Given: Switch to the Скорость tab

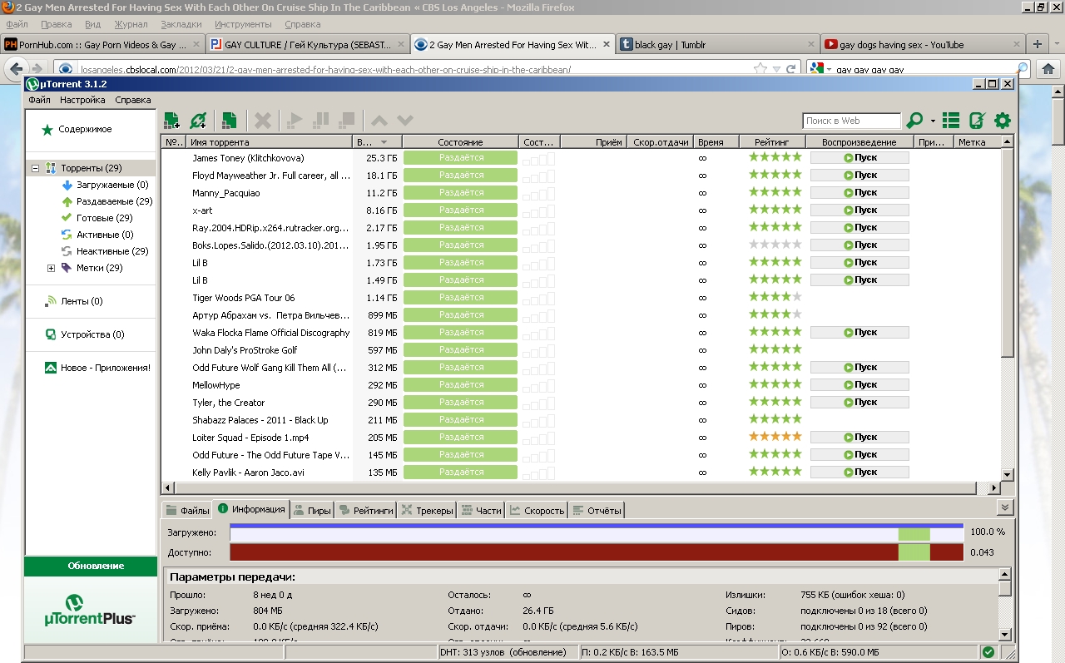Looking at the screenshot, I should [x=537, y=510].
